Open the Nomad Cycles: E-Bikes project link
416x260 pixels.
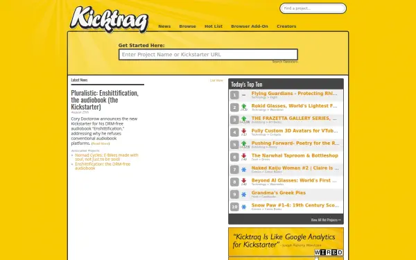point(107,157)
